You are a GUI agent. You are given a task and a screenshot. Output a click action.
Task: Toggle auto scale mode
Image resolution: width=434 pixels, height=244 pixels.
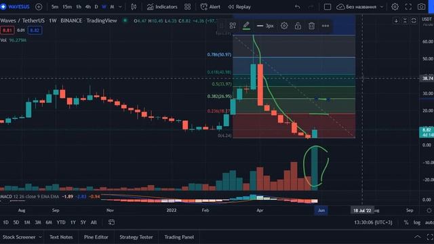pos(429,222)
